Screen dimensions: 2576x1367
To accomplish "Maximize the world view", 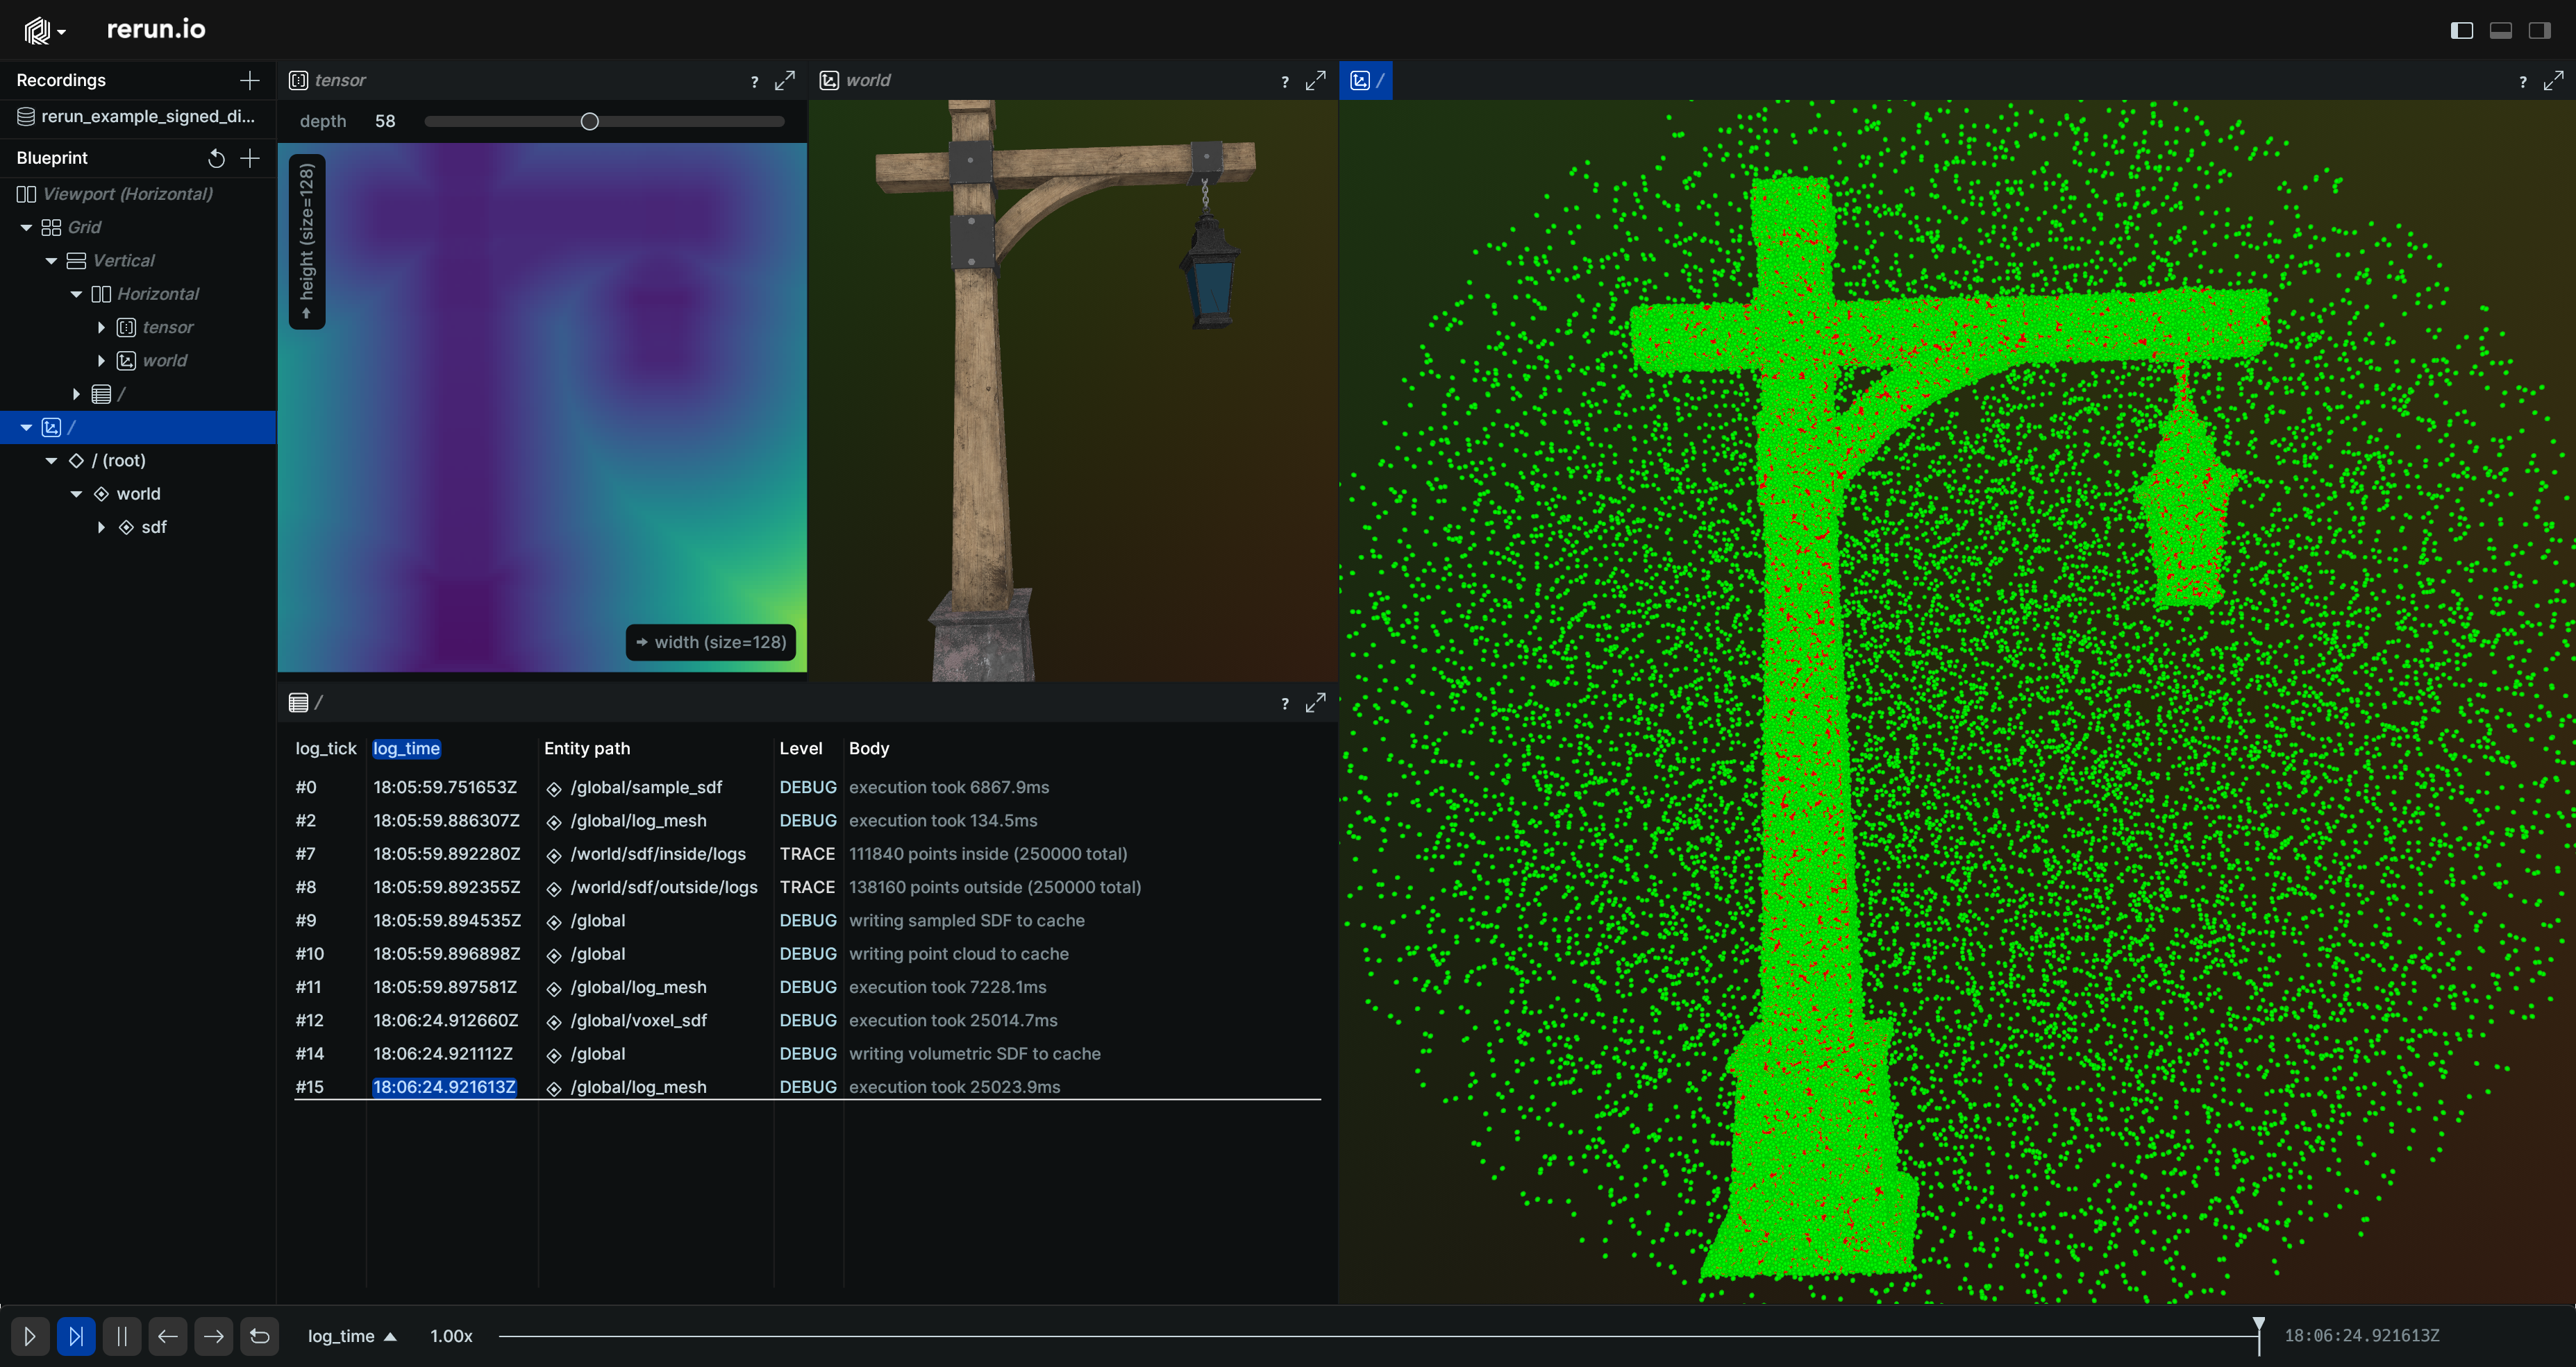I will (x=1316, y=80).
